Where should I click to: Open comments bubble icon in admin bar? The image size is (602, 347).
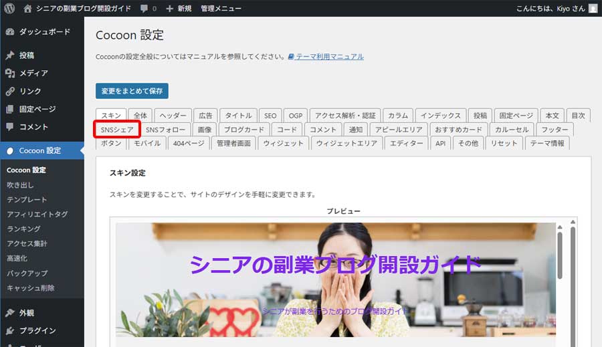[144, 9]
